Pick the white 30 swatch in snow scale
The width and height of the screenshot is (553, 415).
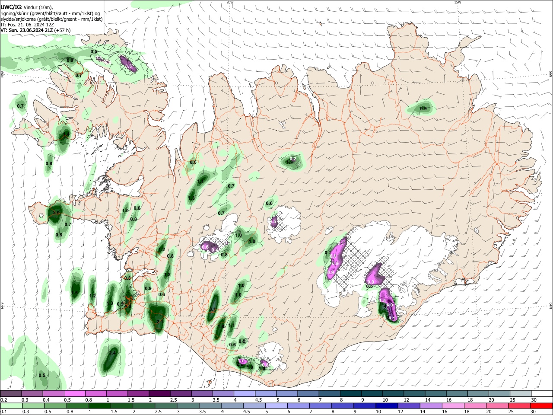542,394
